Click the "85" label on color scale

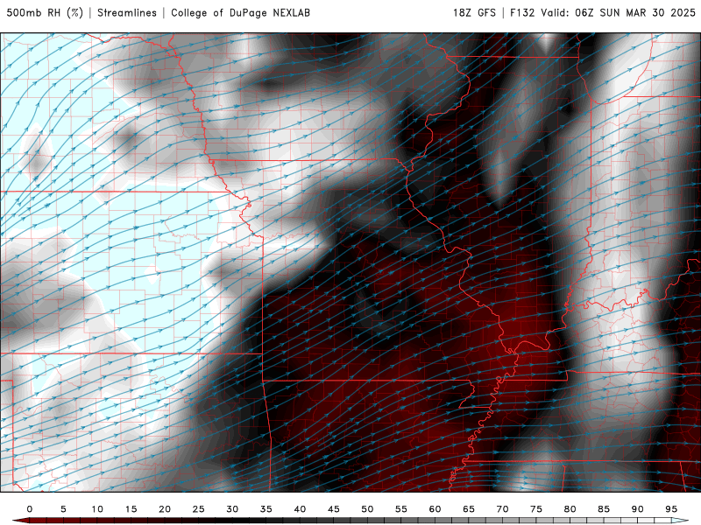[x=604, y=509]
